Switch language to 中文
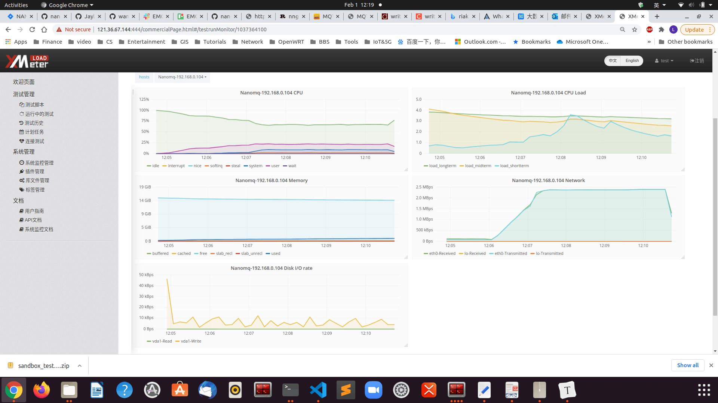This screenshot has width=718, height=403. pyautogui.click(x=613, y=61)
